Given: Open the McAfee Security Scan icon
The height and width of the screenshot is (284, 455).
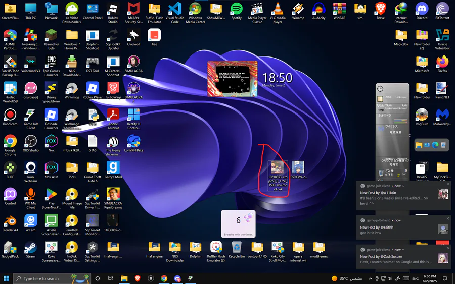Looking at the screenshot, I should [134, 13].
